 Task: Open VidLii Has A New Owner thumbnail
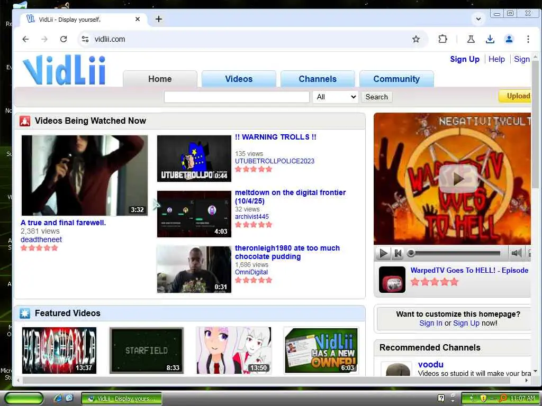[x=321, y=350]
